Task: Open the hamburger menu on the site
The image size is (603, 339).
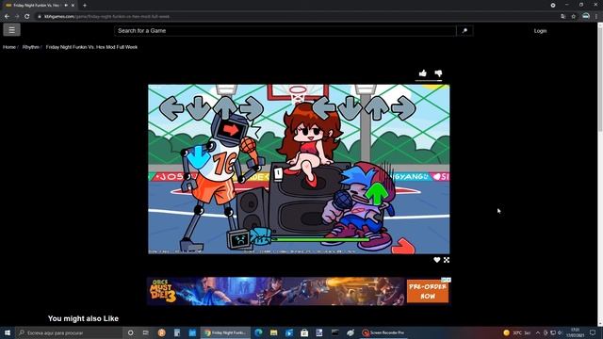Action: pos(11,29)
